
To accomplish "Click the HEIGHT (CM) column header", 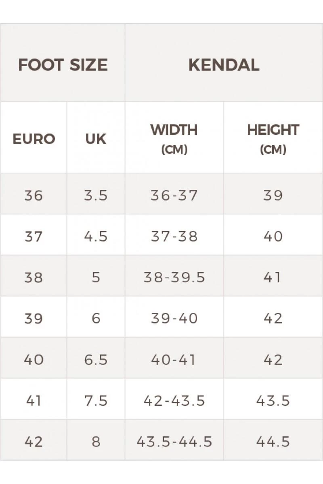I will click(x=273, y=138).
